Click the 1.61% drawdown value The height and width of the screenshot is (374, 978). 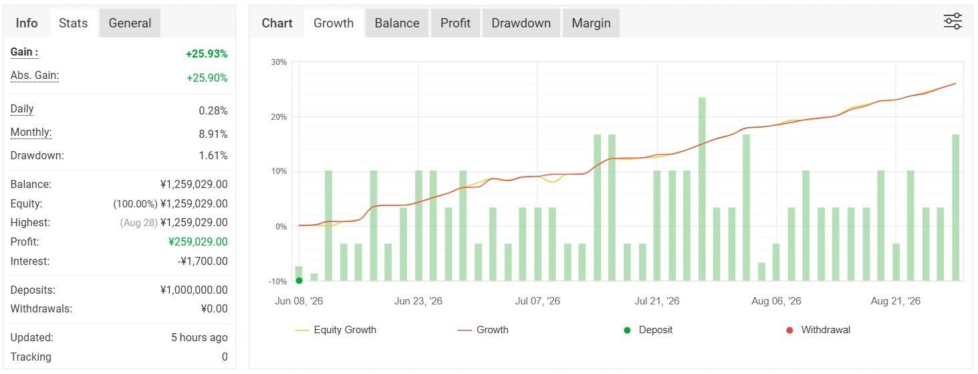pyautogui.click(x=213, y=156)
